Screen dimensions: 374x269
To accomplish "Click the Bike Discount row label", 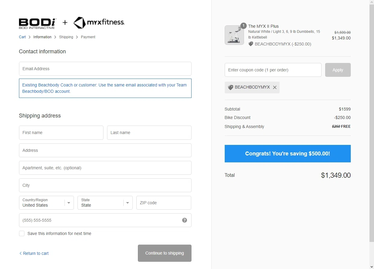I will (237, 117).
